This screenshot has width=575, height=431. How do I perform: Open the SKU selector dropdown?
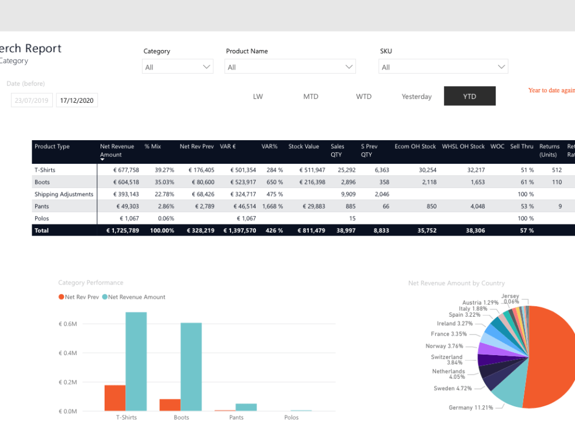pyautogui.click(x=443, y=66)
